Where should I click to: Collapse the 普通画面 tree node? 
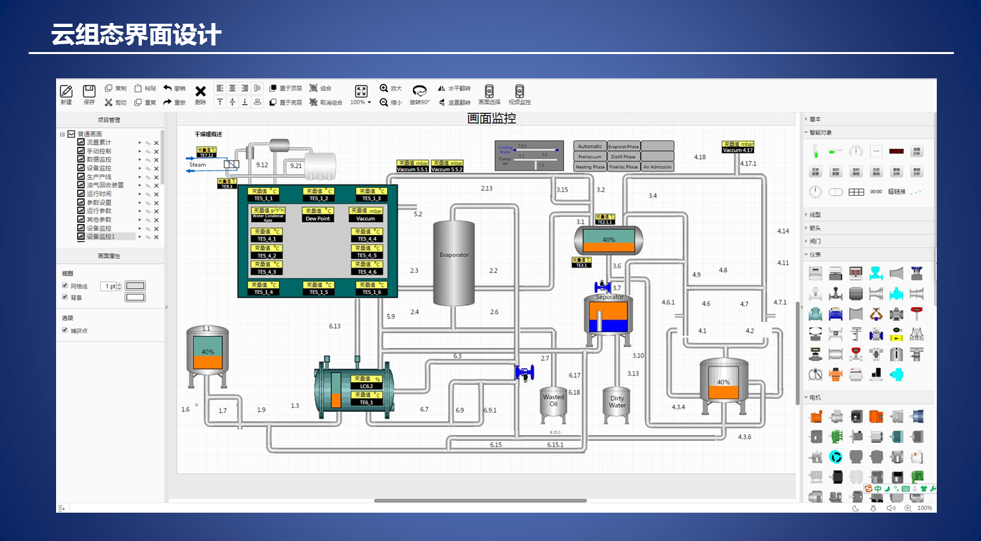coord(63,134)
